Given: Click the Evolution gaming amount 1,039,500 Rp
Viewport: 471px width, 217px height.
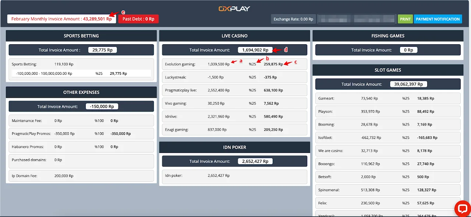Looking at the screenshot, I should [x=219, y=64].
